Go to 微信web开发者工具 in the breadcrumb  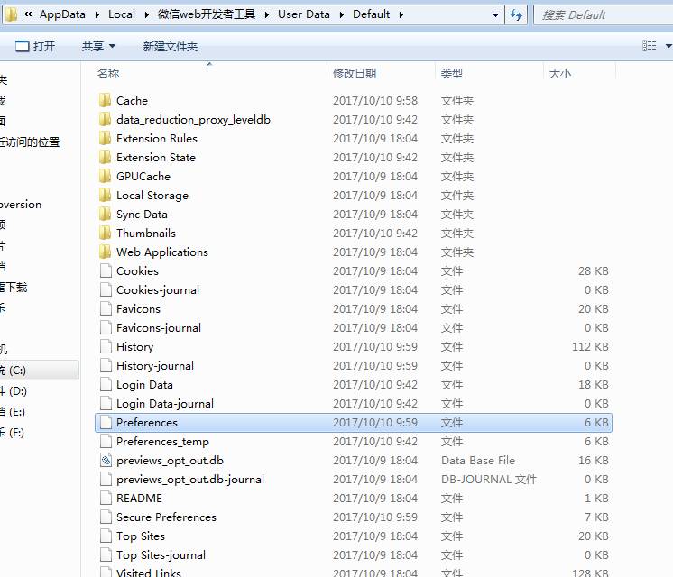click(x=206, y=14)
